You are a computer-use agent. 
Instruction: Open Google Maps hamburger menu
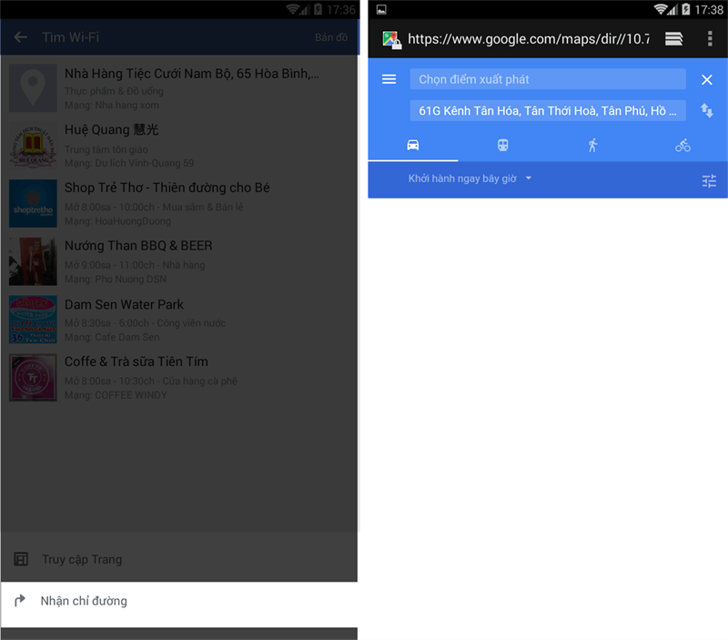click(x=389, y=79)
